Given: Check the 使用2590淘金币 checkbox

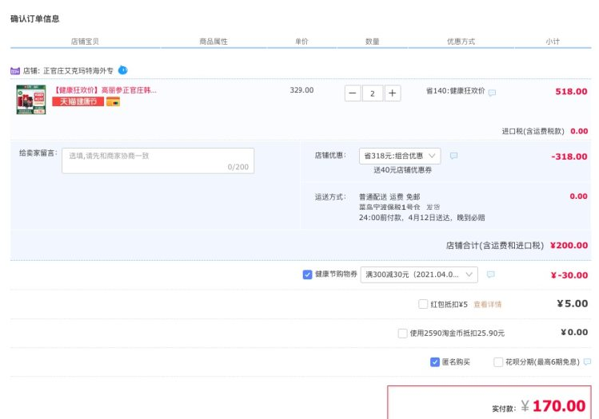Looking at the screenshot, I should (x=403, y=333).
